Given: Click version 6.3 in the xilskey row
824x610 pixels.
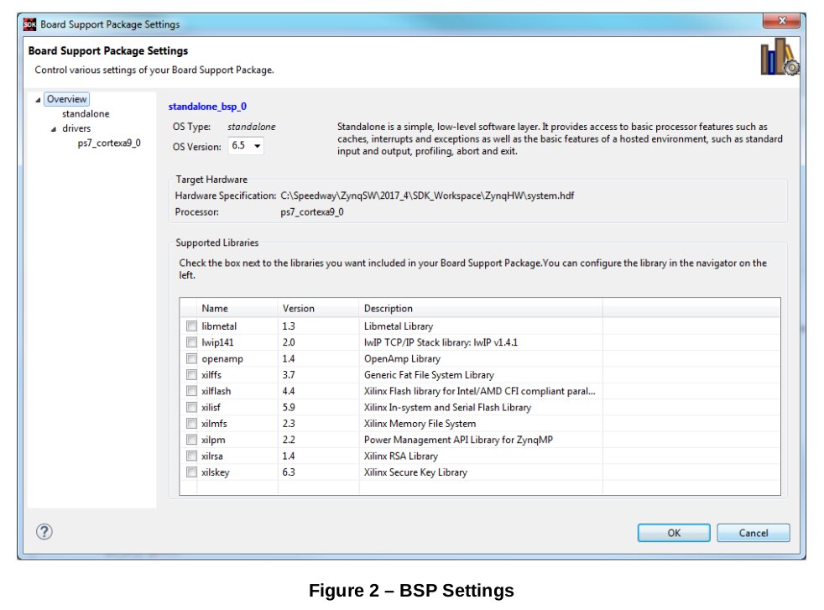Looking at the screenshot, I should [289, 472].
